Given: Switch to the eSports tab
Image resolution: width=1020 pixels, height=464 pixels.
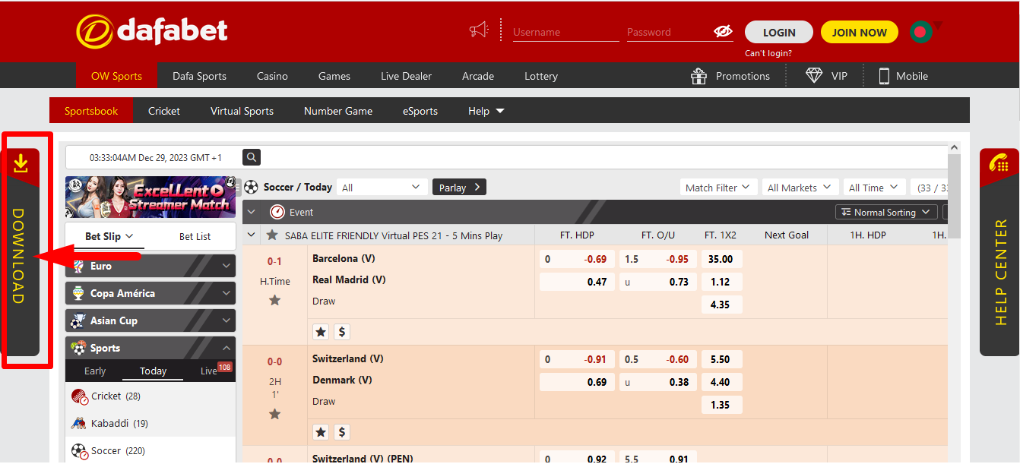Looking at the screenshot, I should (x=420, y=111).
